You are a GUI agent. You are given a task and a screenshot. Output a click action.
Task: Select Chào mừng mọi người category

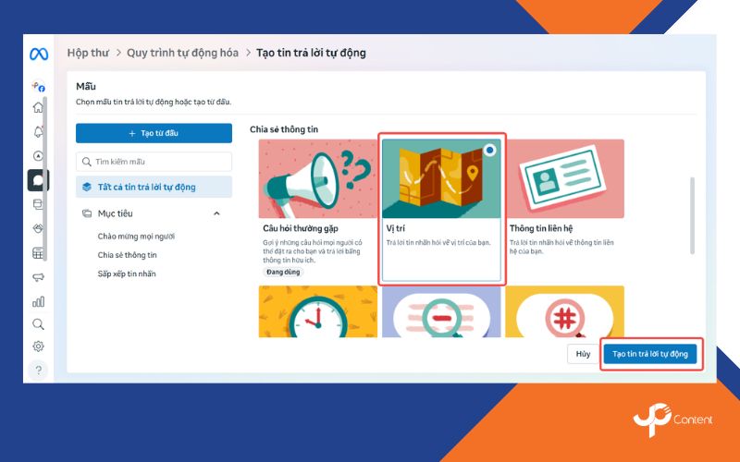click(136, 236)
